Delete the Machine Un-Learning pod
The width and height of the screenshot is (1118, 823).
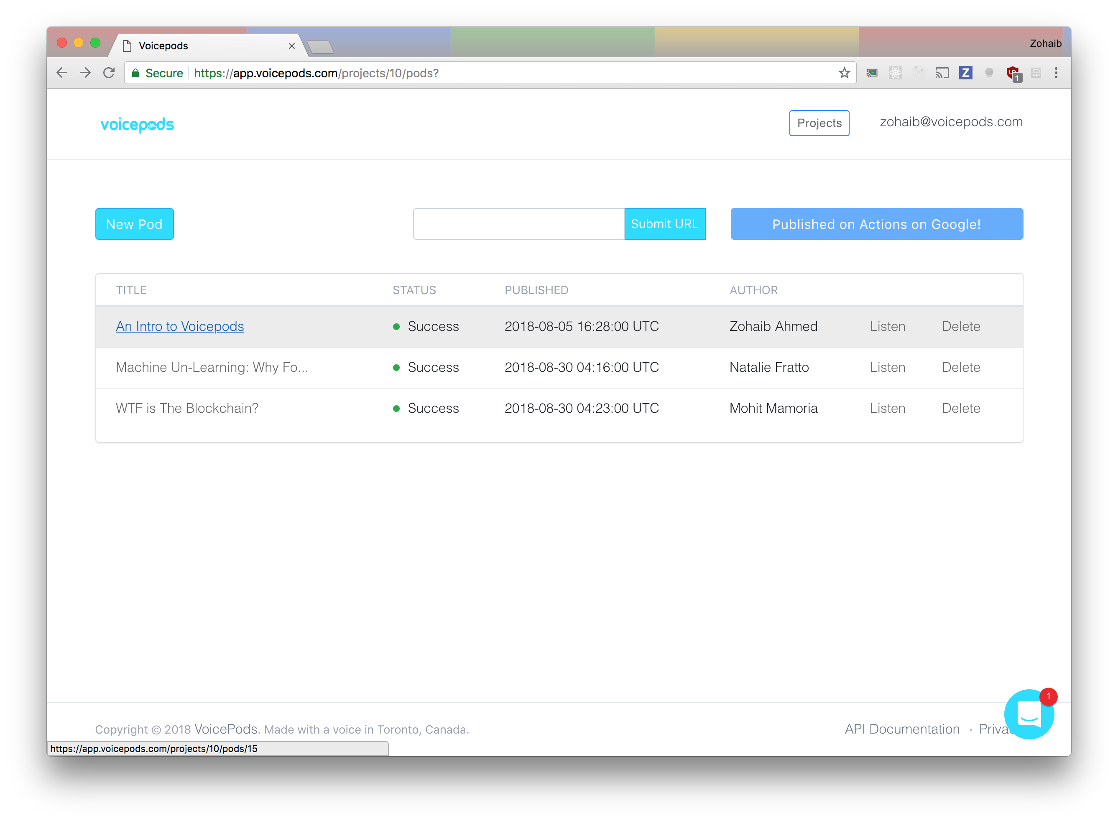tap(960, 368)
